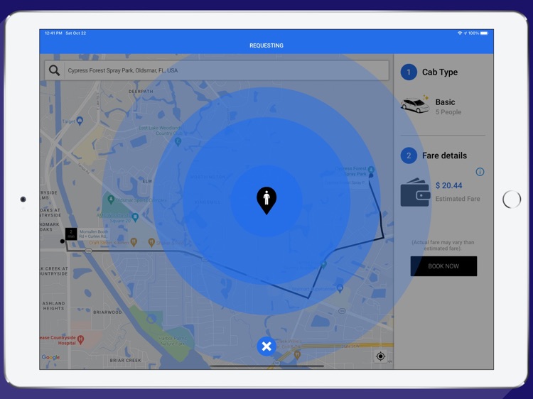Click the Harbor Palms Nature Park label
Viewport: 533px width, 399px height.
click(x=173, y=341)
